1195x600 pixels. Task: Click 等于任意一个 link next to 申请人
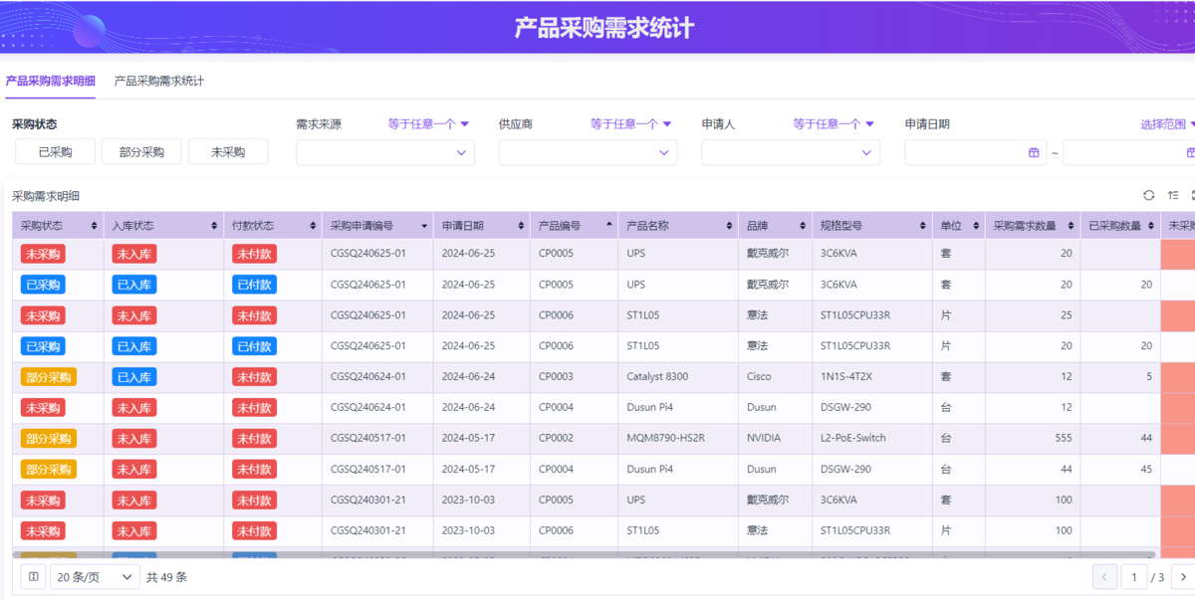pos(834,124)
